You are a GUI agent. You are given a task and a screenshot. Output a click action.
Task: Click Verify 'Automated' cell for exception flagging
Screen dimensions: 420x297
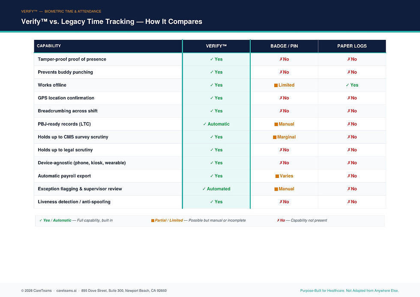click(x=216, y=189)
